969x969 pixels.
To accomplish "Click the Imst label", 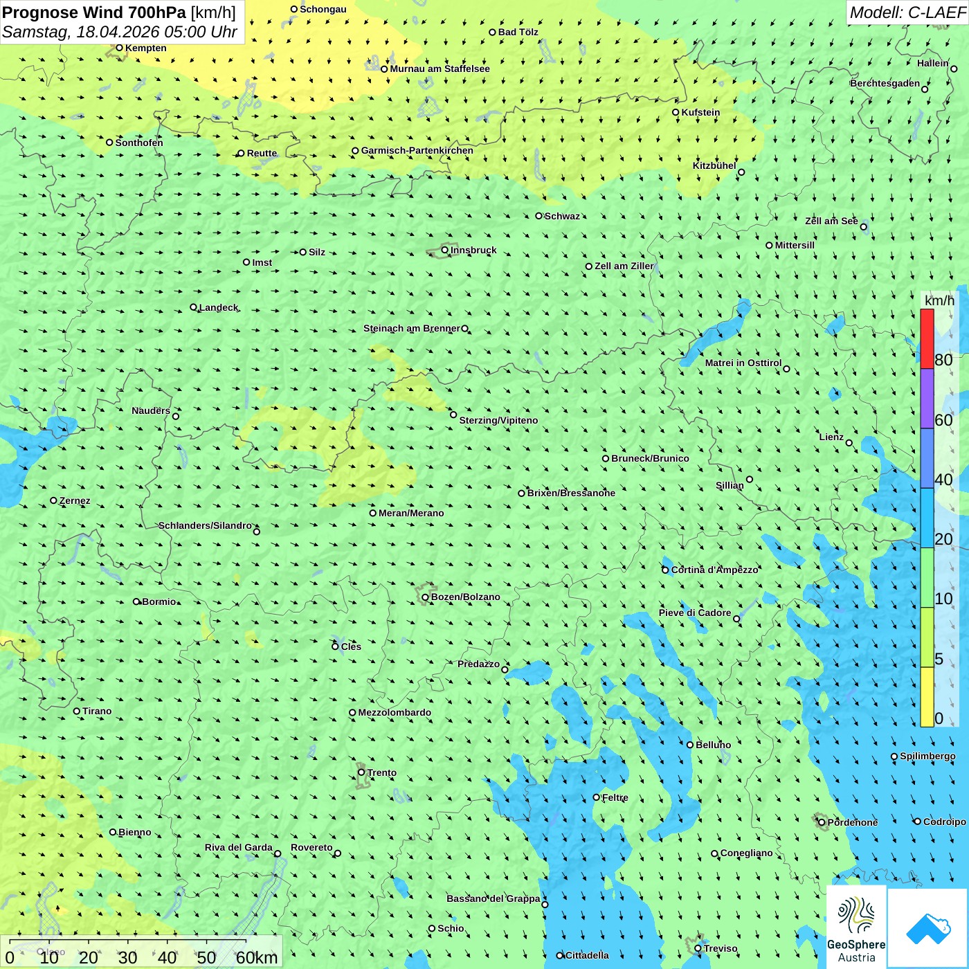I will (x=262, y=262).
